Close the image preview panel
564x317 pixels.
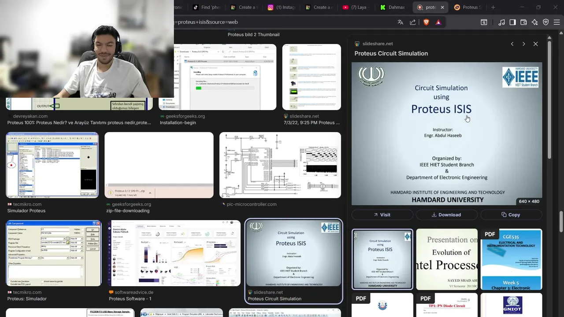pos(535,44)
